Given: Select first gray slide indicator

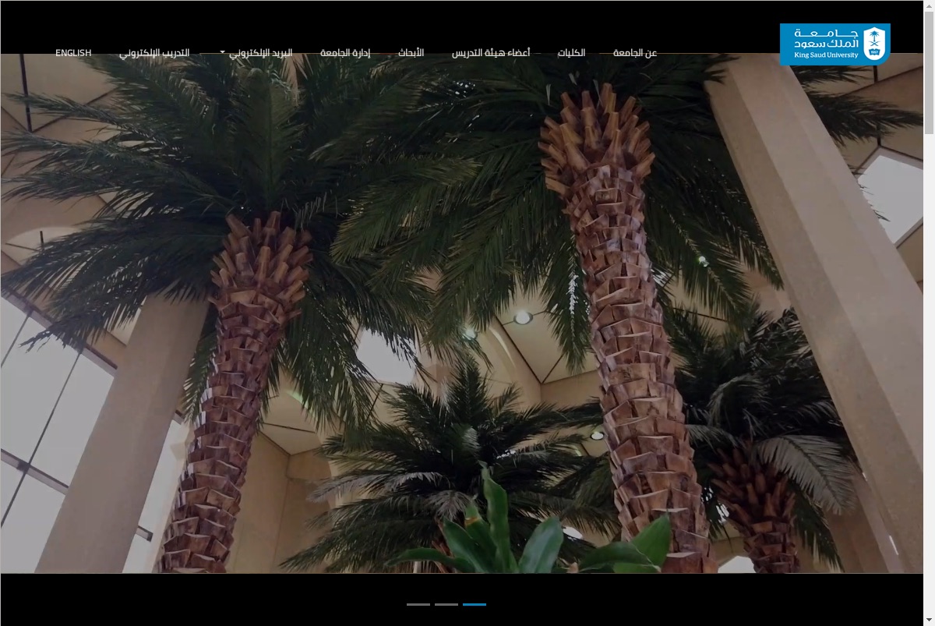Looking at the screenshot, I should tap(418, 604).
